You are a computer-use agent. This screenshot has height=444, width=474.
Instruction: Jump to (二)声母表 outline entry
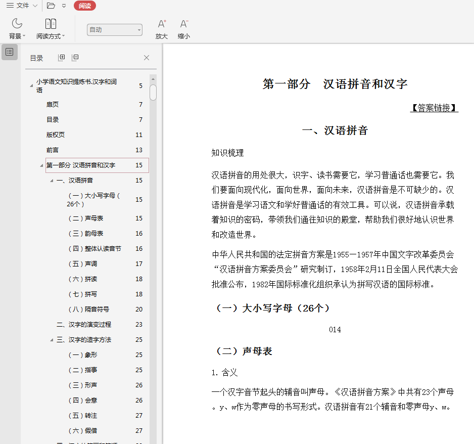point(86,218)
